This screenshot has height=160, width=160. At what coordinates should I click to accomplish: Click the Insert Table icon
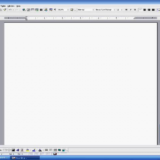coord(33,10)
